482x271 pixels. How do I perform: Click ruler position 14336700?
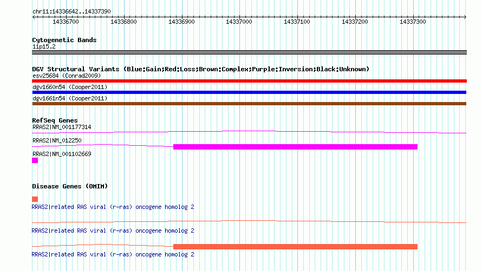click(x=66, y=22)
